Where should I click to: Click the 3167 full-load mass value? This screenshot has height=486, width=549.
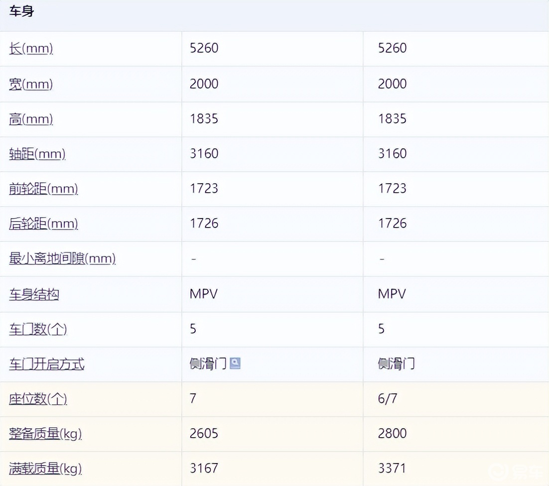[x=204, y=468]
